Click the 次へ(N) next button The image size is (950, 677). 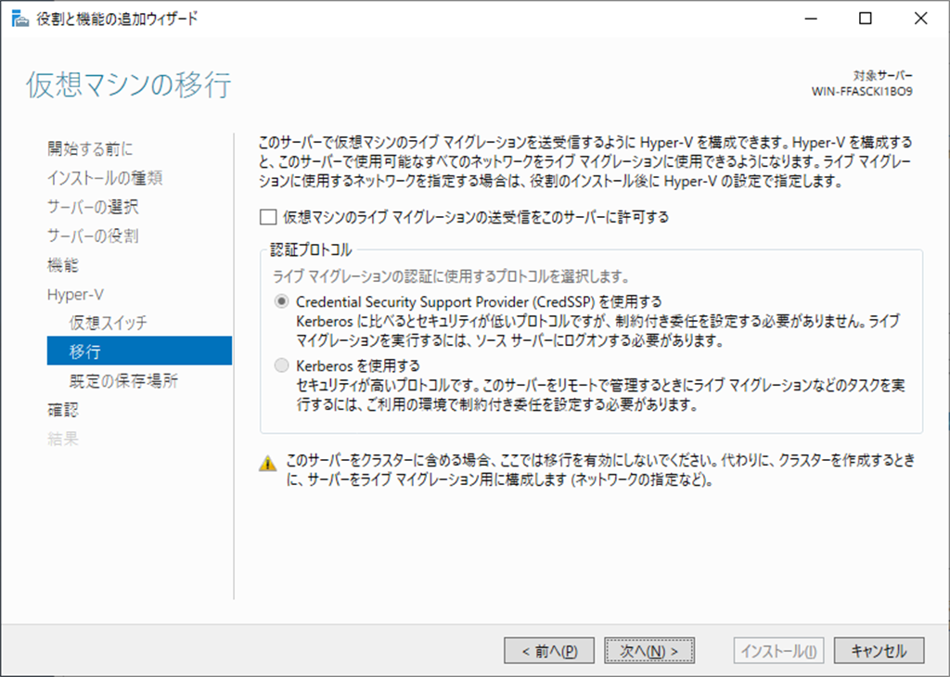(648, 651)
